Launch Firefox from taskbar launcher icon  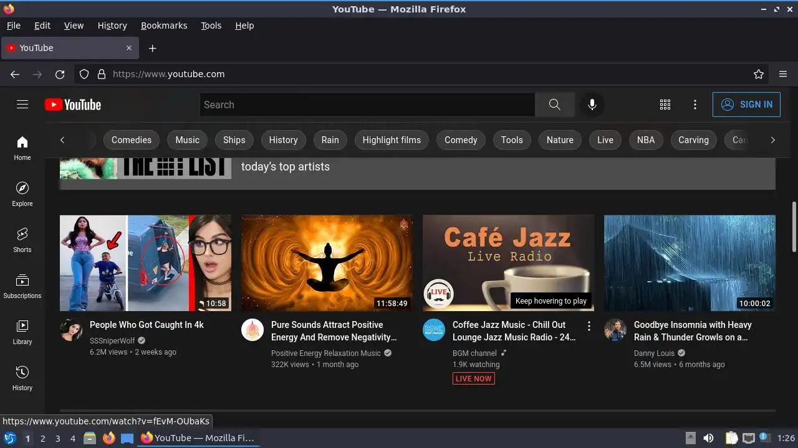(108, 438)
